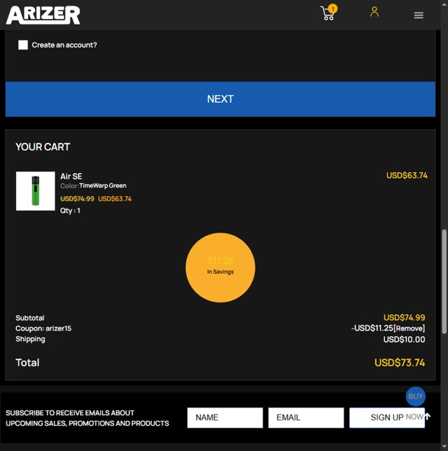Click the YOUR CART heading
448x451 pixels.
(43, 147)
